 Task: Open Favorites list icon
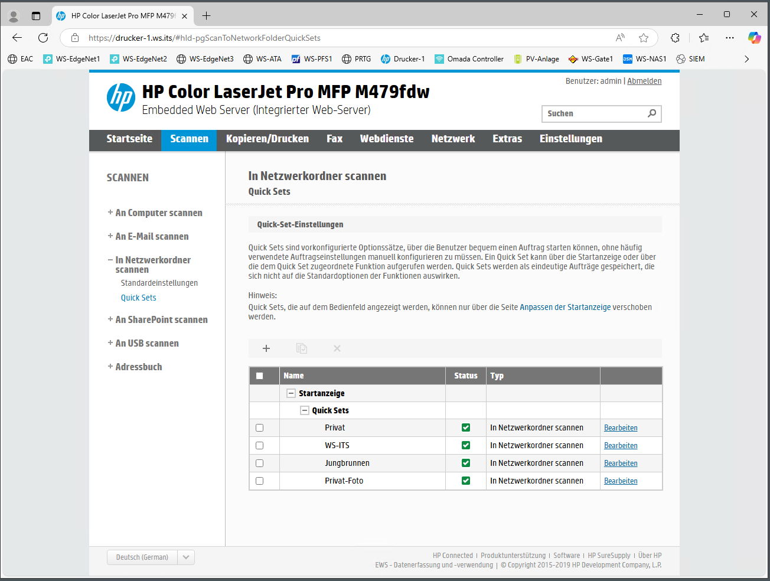(704, 38)
